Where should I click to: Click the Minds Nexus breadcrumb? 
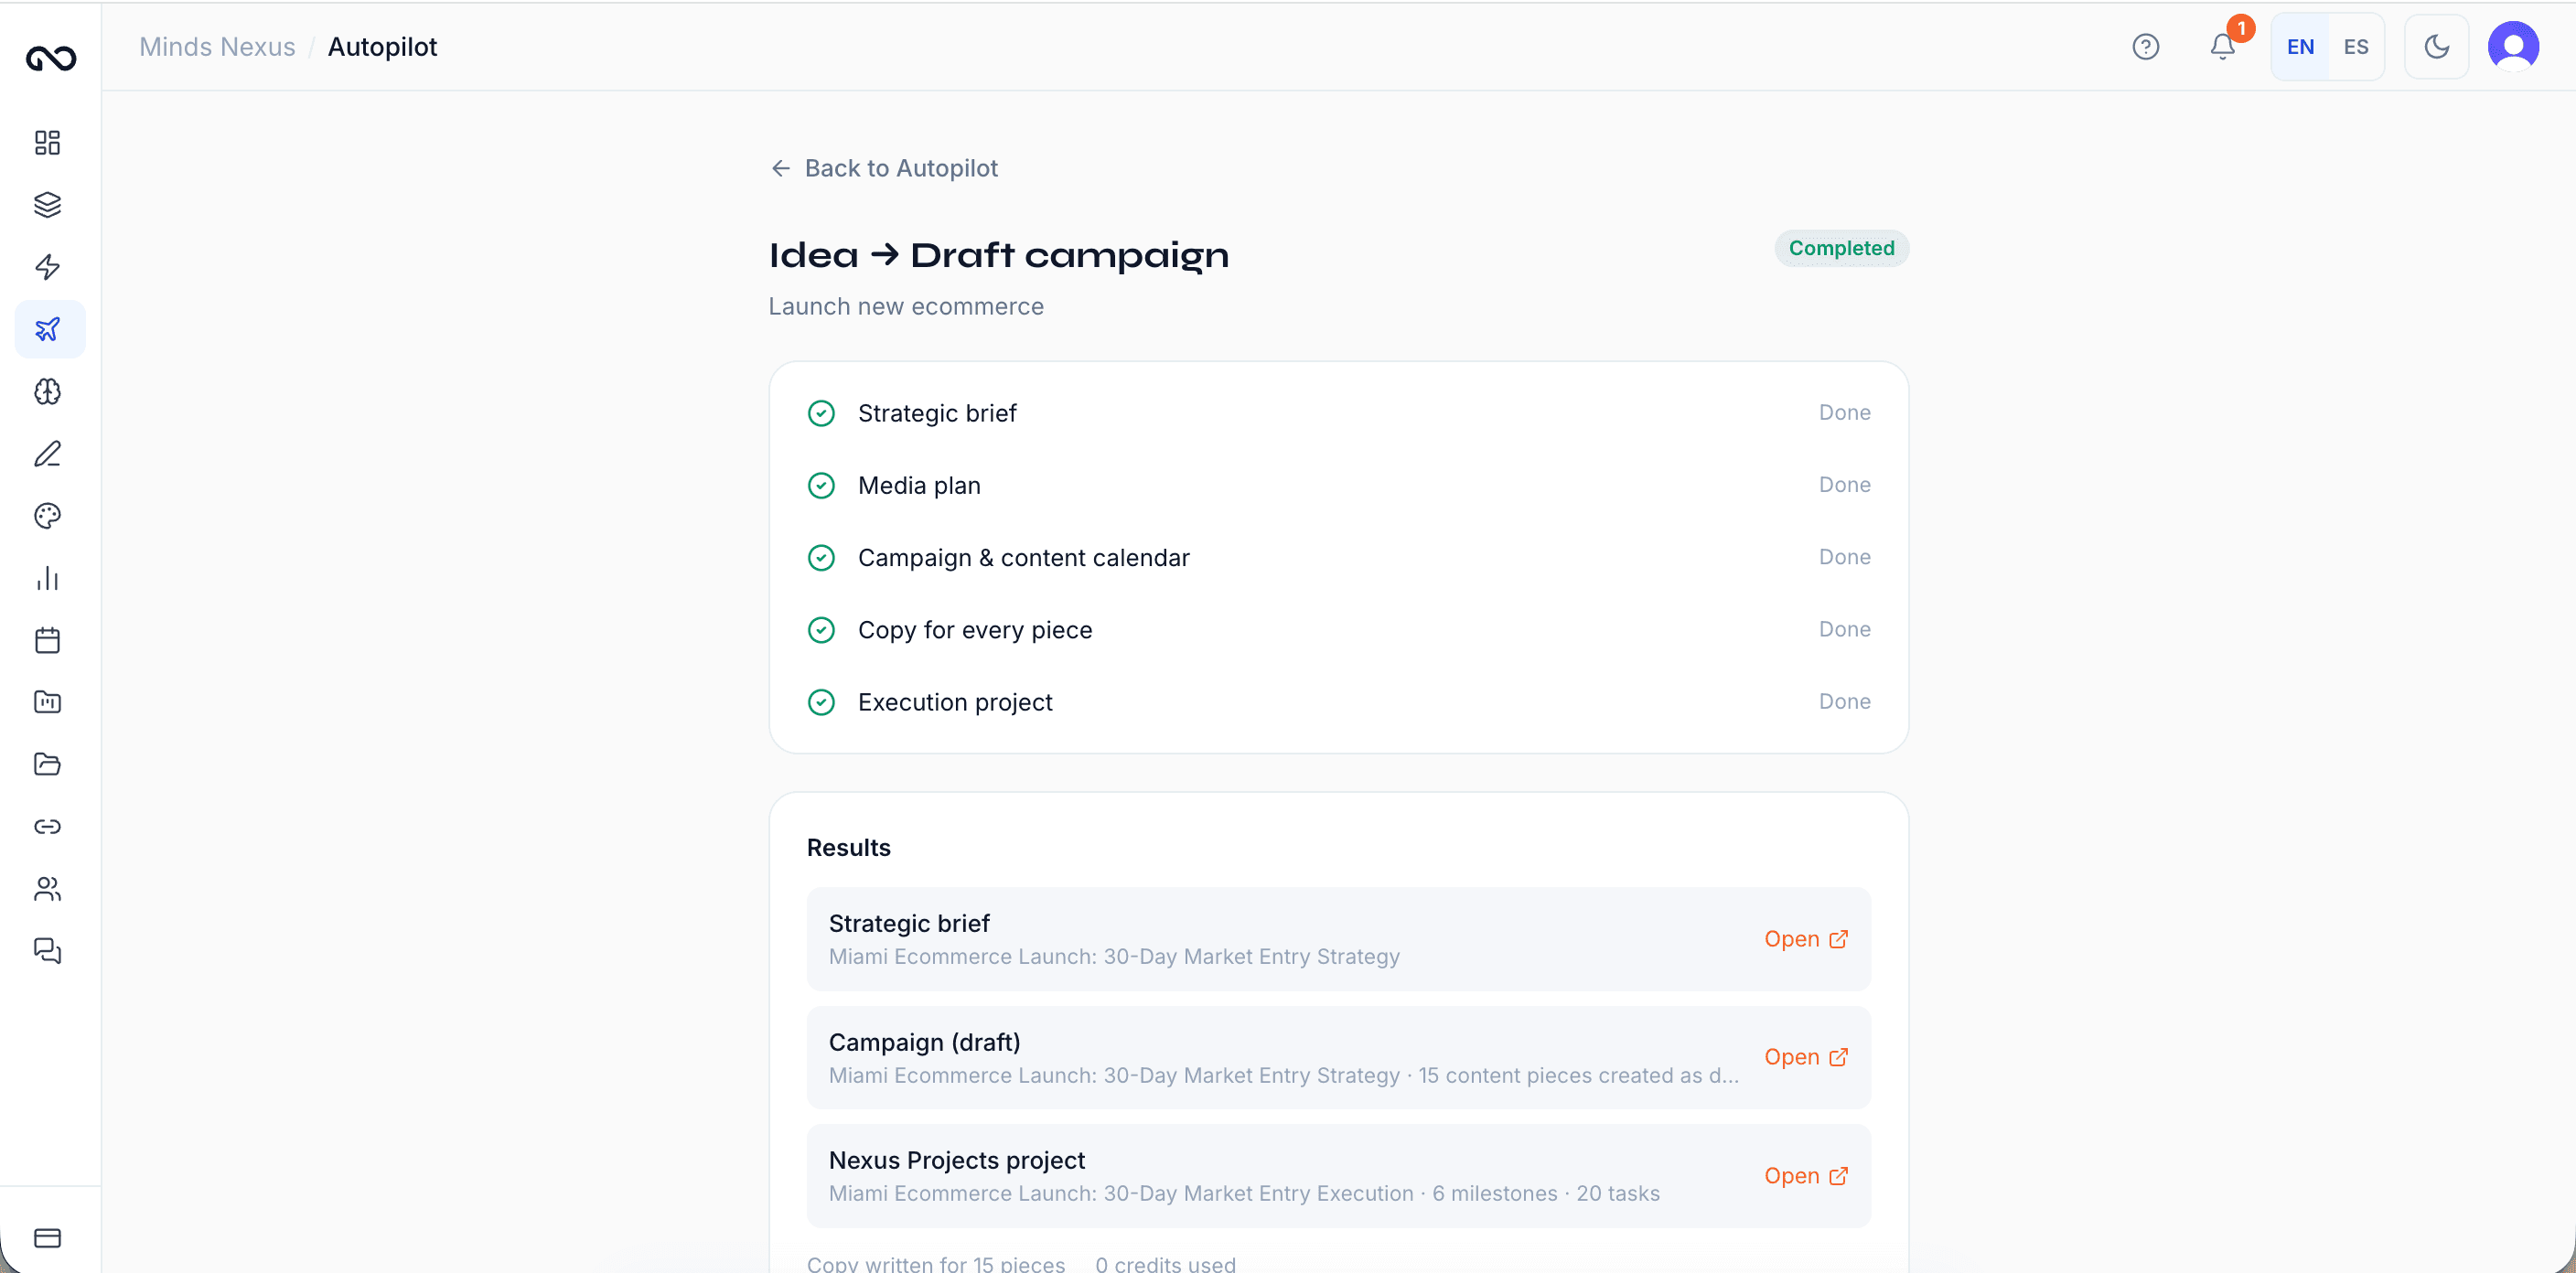(217, 47)
